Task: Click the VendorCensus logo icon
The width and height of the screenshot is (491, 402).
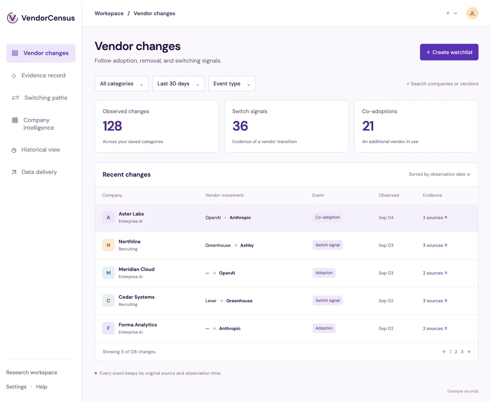Action: click(12, 18)
